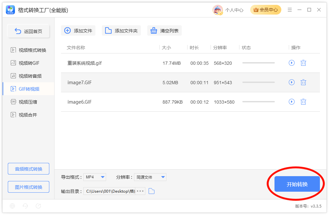The height and width of the screenshot is (215, 329).
Task: Open output folder icon
Action: click(152, 191)
